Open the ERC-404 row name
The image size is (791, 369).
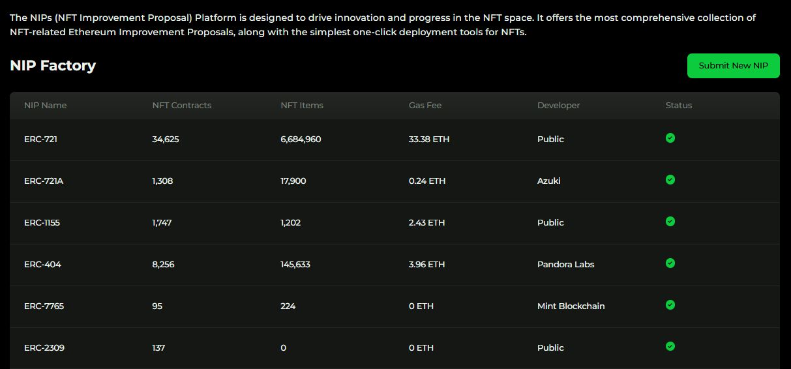[42, 265]
